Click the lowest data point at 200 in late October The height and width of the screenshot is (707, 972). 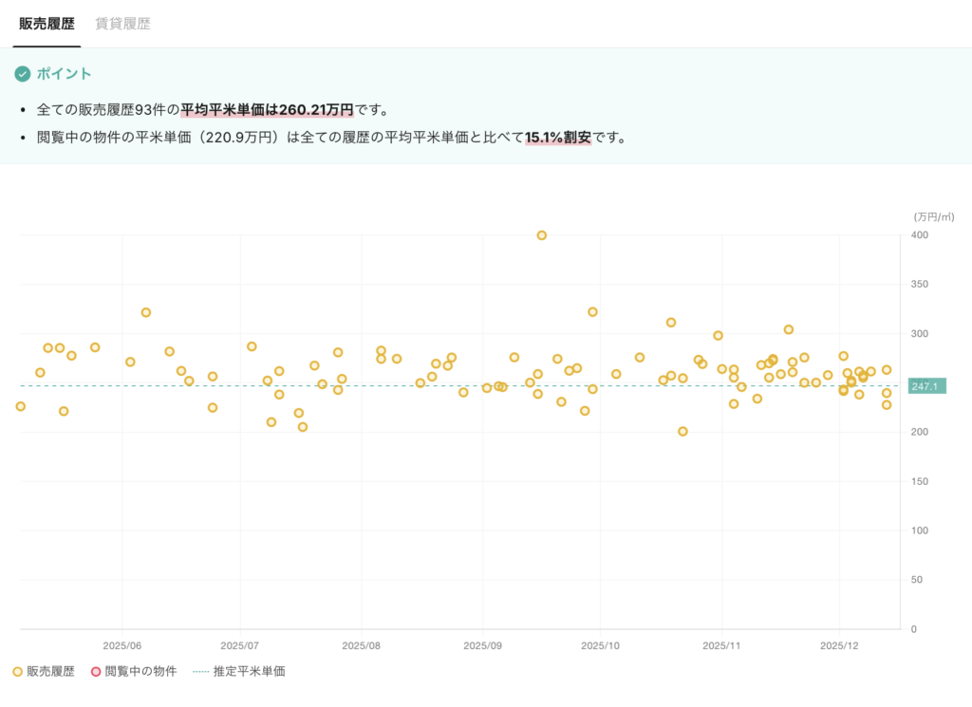pyautogui.click(x=682, y=432)
